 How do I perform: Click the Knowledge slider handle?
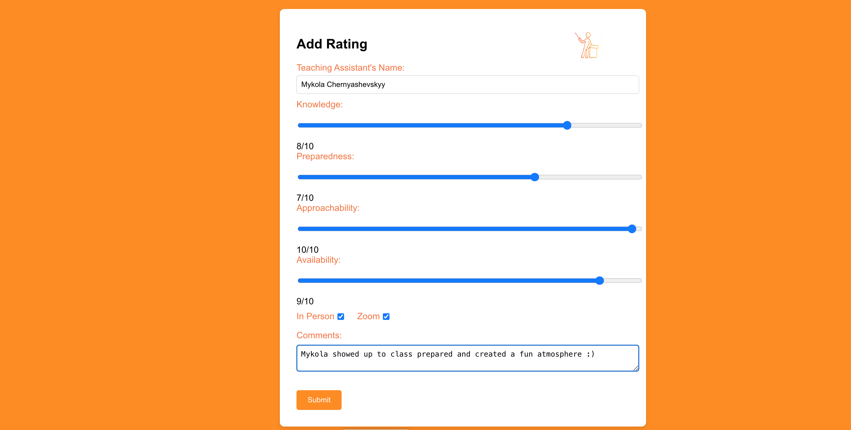click(x=567, y=125)
